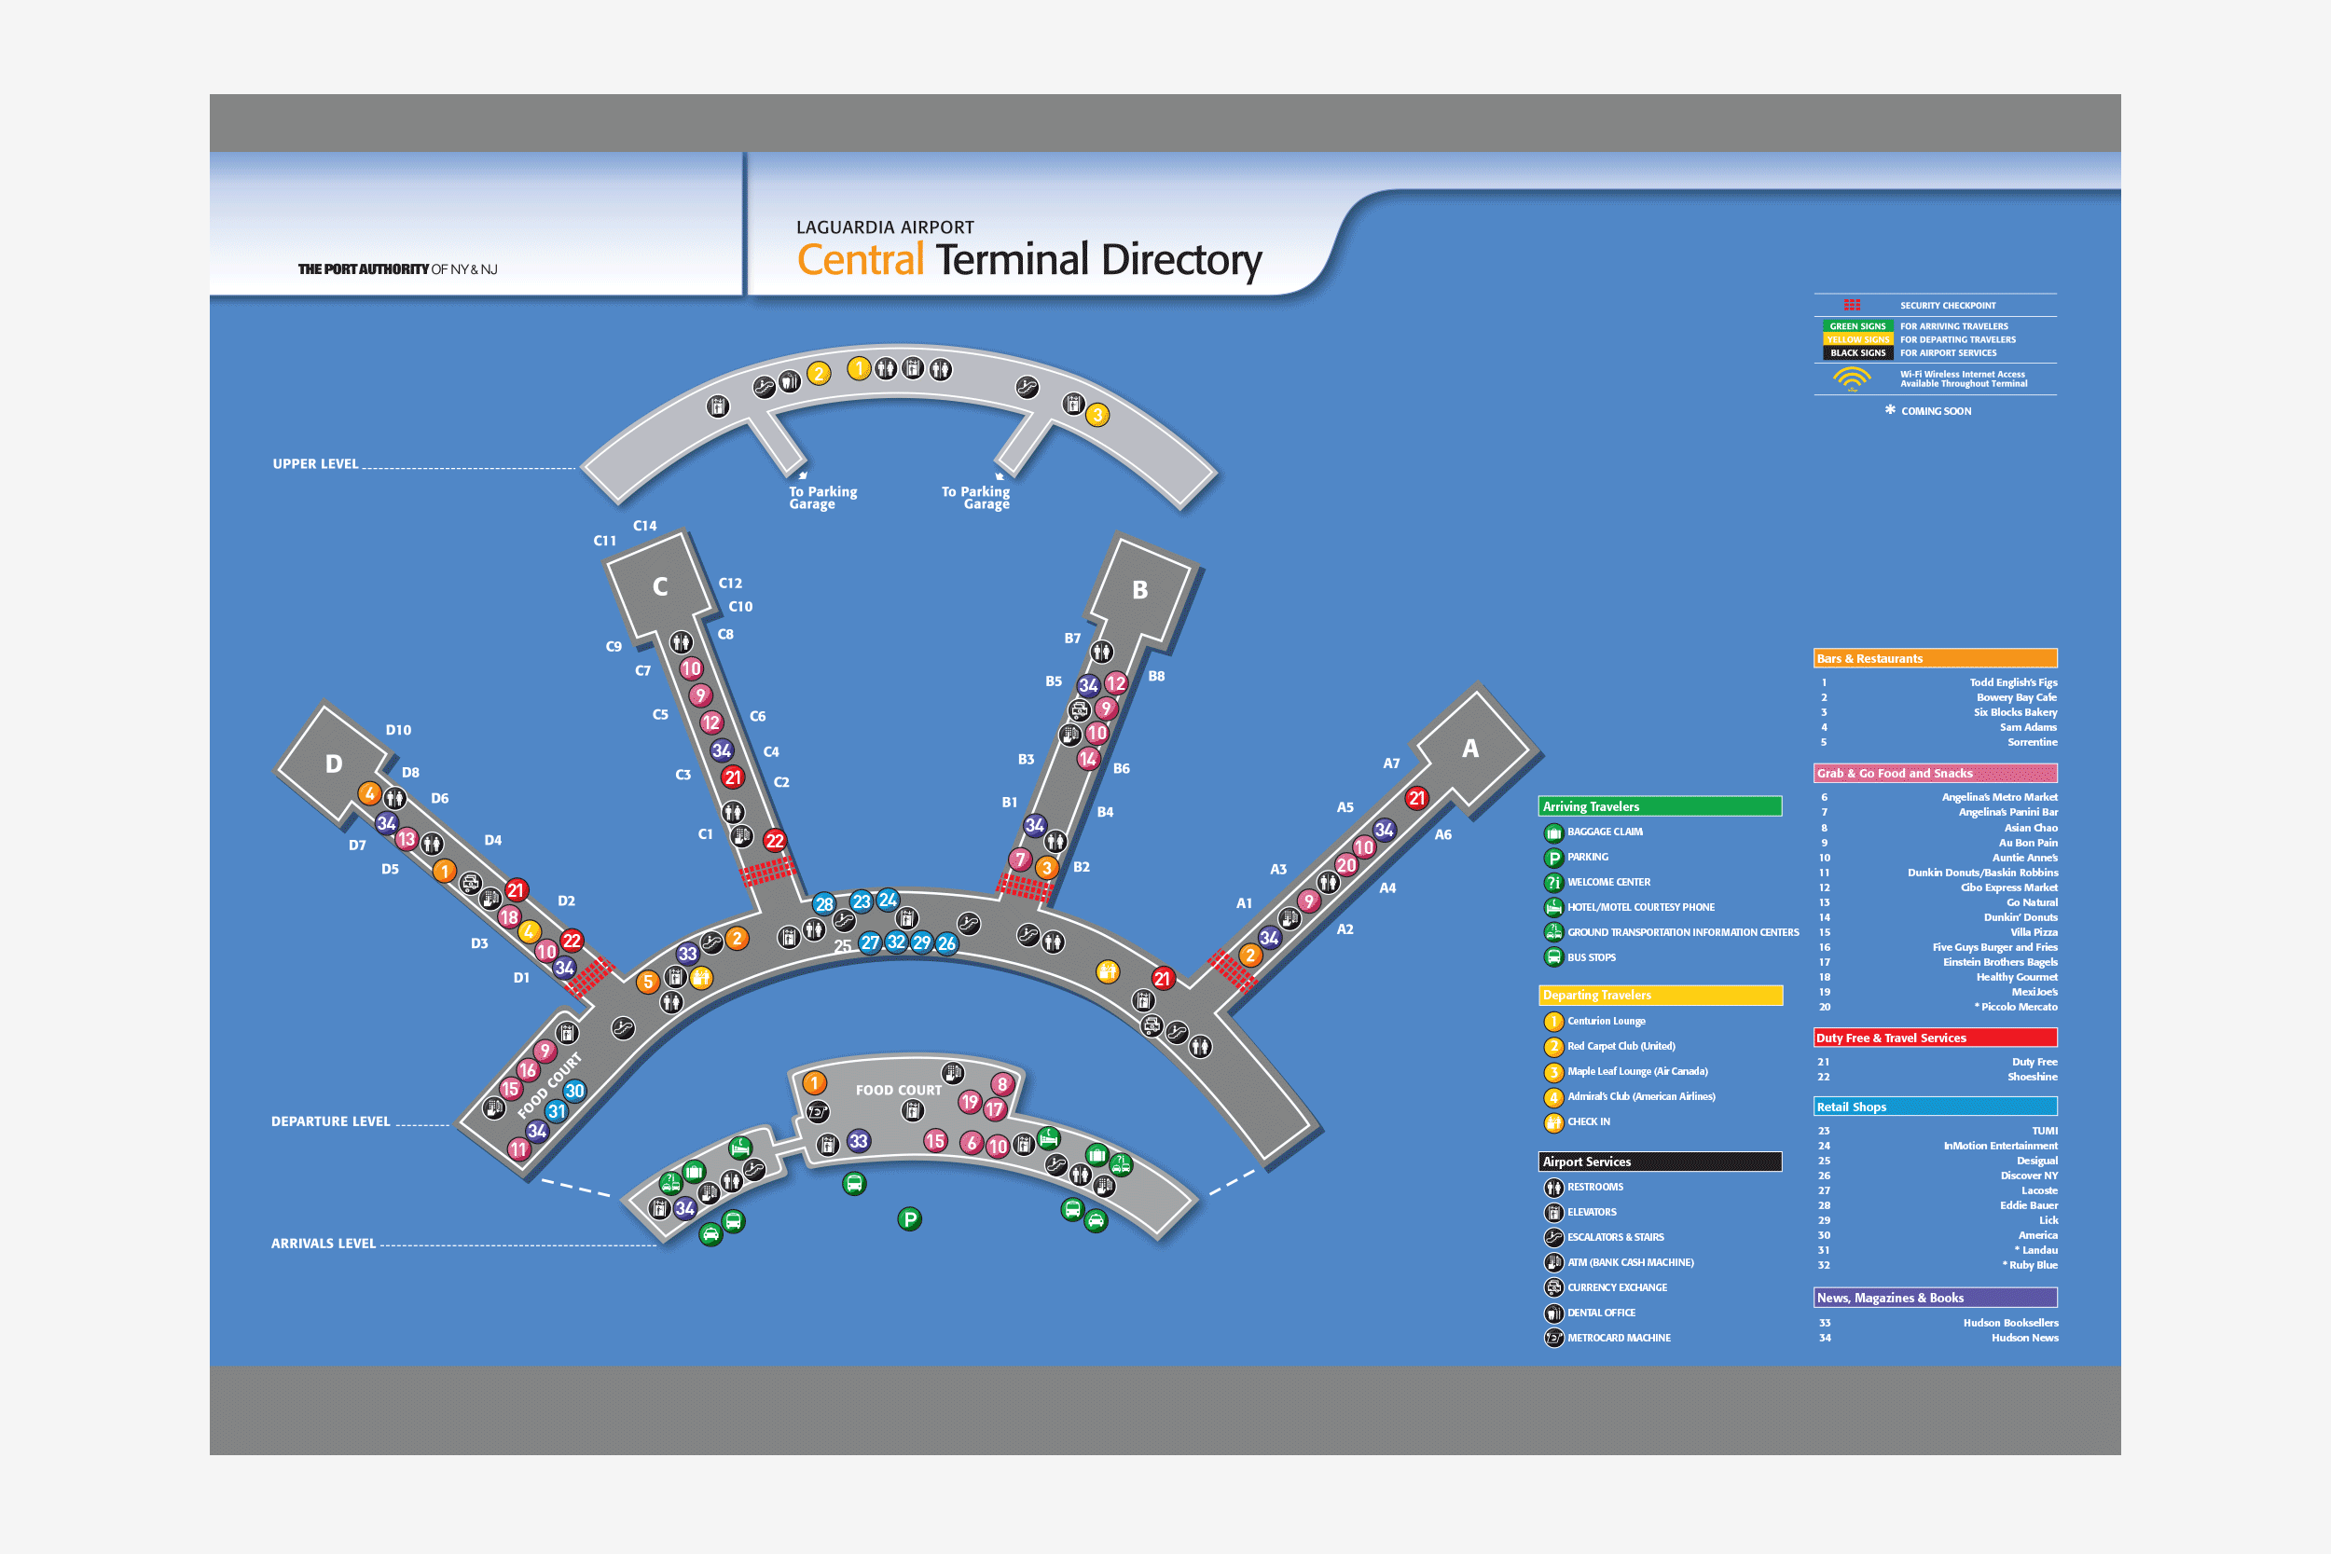Viewport: 2331px width, 1554px height.
Task: Select the Departing Travelers yellow header
Action: click(x=1660, y=995)
